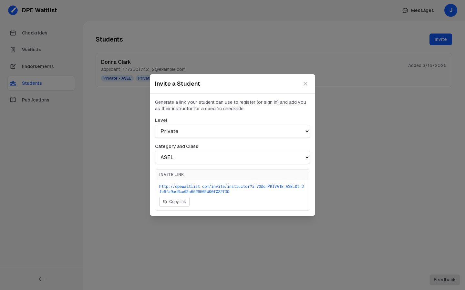
Task: Select Students in the sidebar
Action: click(41, 83)
